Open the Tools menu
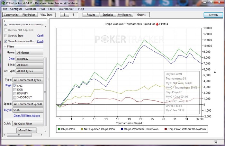Viewport: 225px width, 146px height. point(51,9)
